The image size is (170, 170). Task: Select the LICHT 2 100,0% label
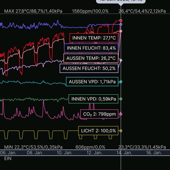click(x=98, y=131)
